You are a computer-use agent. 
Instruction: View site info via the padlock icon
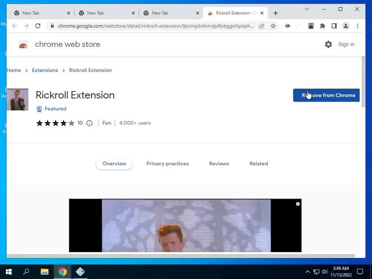tap(52, 26)
